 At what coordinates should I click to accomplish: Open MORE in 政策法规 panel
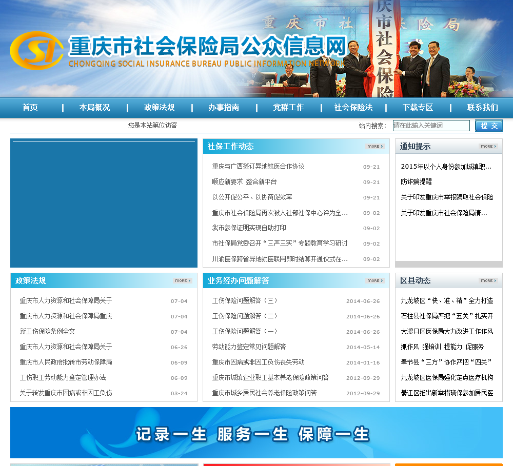point(182,281)
